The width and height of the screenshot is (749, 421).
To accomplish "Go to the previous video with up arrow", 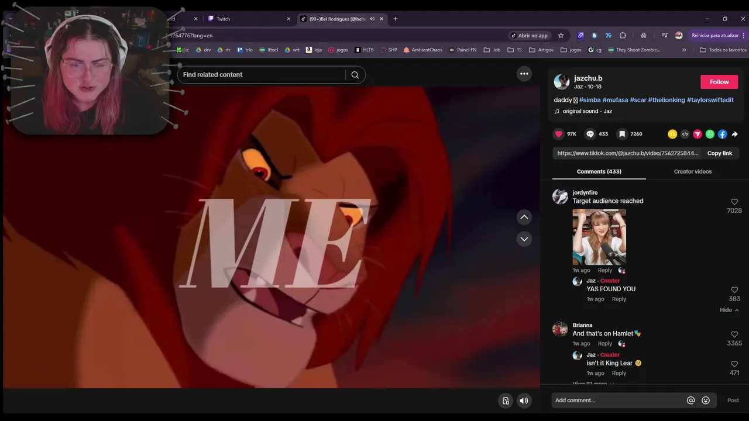I will click(x=524, y=217).
